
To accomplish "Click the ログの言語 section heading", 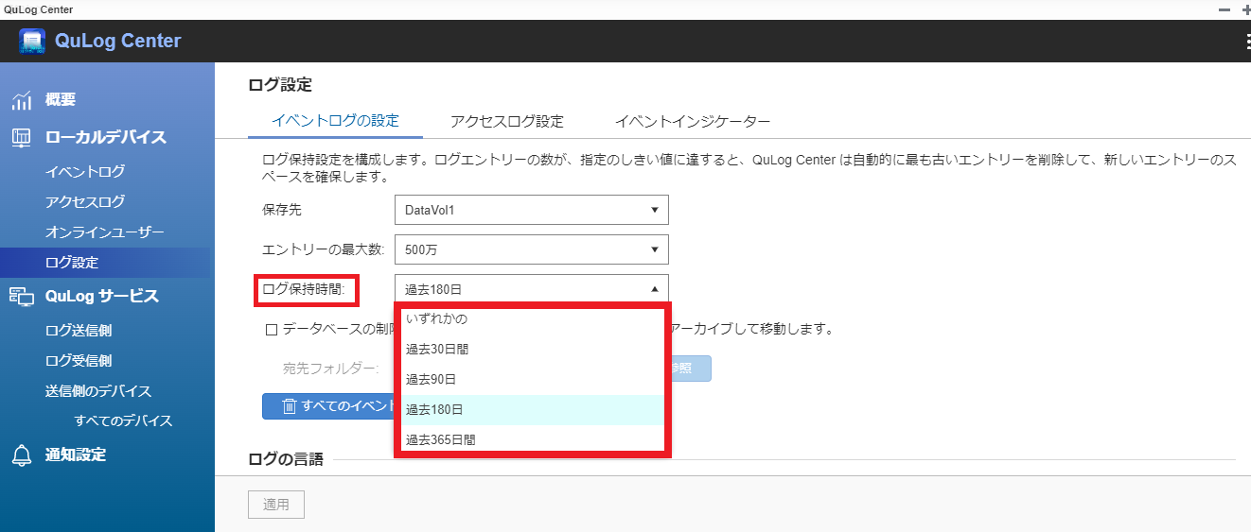I will coord(286,460).
